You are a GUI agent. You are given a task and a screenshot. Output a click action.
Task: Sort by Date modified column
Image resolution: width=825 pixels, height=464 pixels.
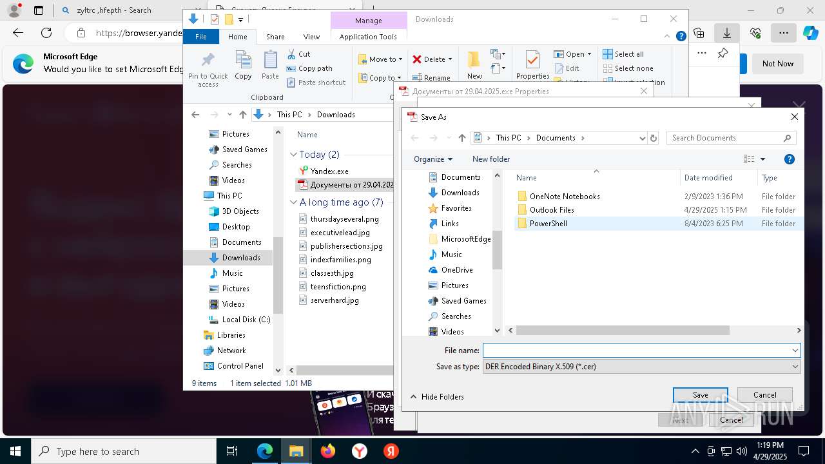[708, 178]
